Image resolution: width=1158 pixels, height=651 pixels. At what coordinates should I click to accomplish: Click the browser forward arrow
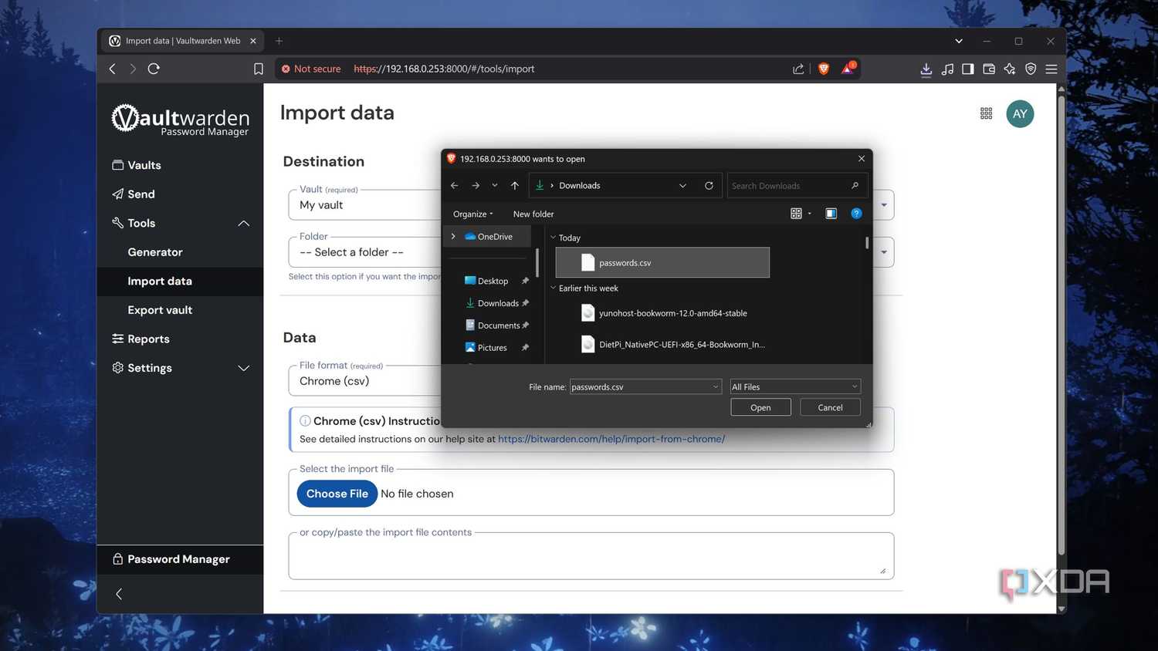click(x=133, y=69)
